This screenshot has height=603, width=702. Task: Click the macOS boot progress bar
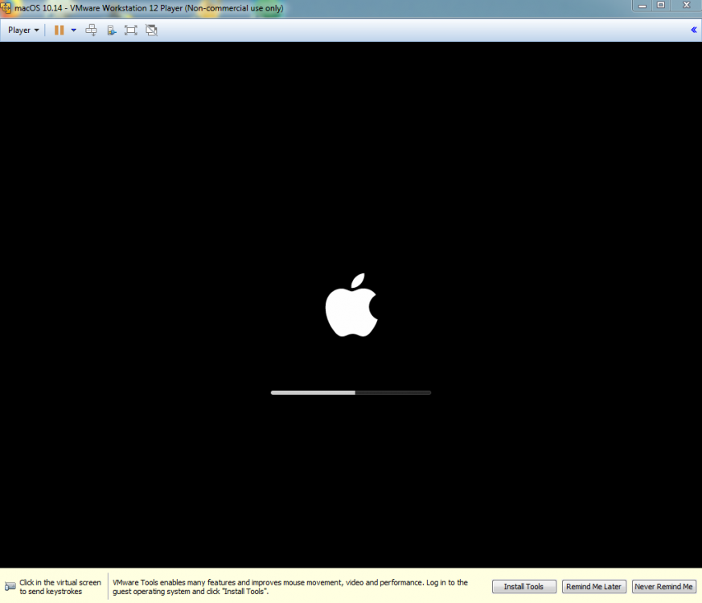[x=351, y=392]
